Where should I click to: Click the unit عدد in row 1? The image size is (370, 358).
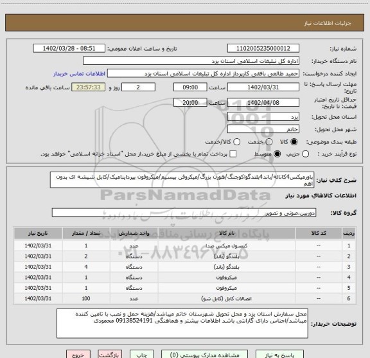[134, 246]
